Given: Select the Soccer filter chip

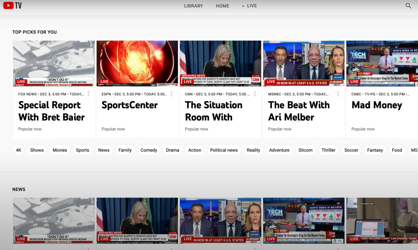Looking at the screenshot, I should pos(351,150).
